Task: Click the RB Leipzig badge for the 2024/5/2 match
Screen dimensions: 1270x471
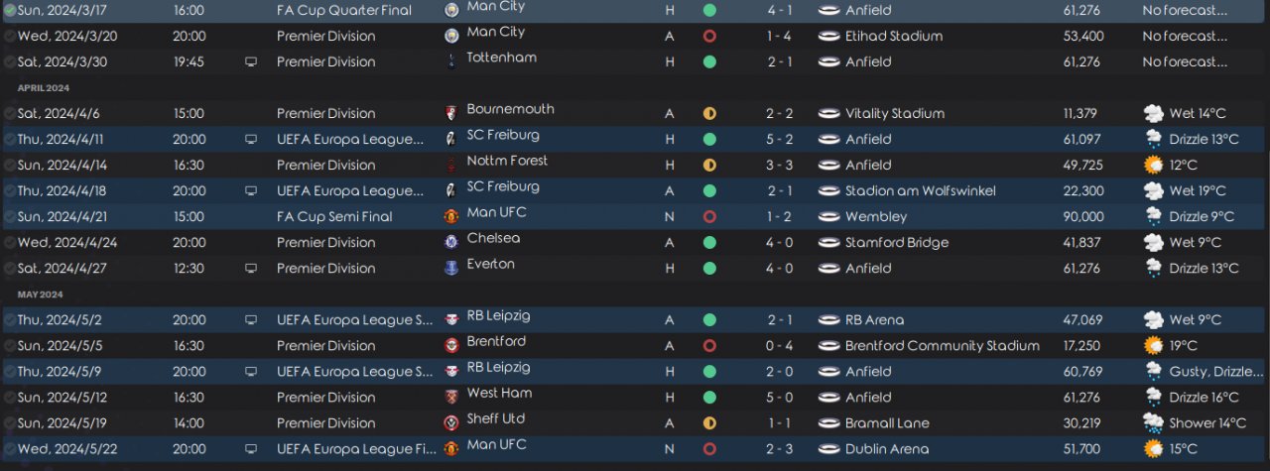Action: (x=451, y=319)
